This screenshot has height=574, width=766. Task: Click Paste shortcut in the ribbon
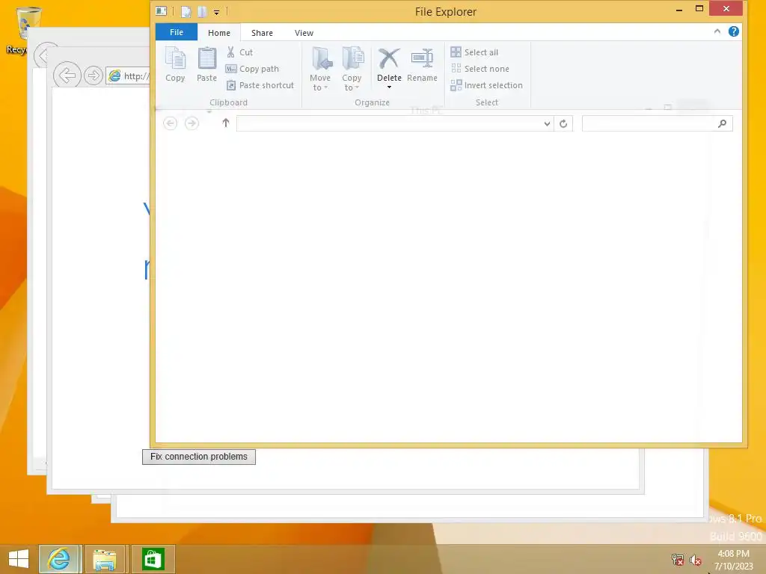tap(260, 85)
